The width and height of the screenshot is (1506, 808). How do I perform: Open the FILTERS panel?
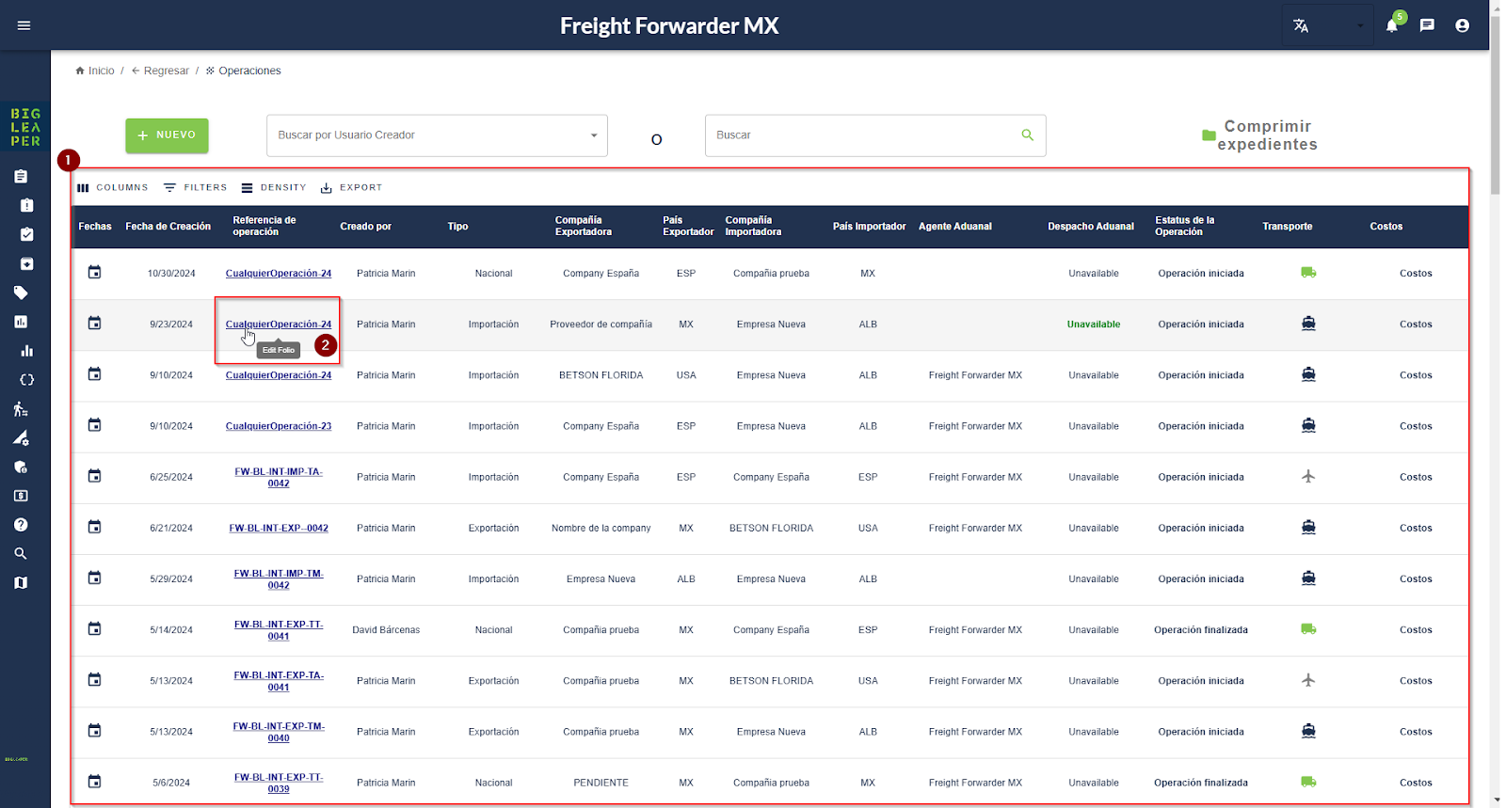[196, 188]
